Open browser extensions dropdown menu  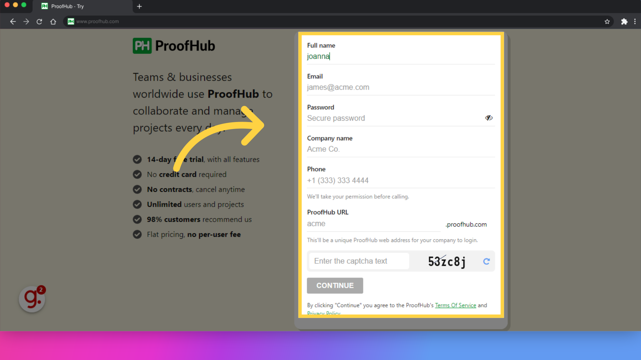[x=624, y=21]
